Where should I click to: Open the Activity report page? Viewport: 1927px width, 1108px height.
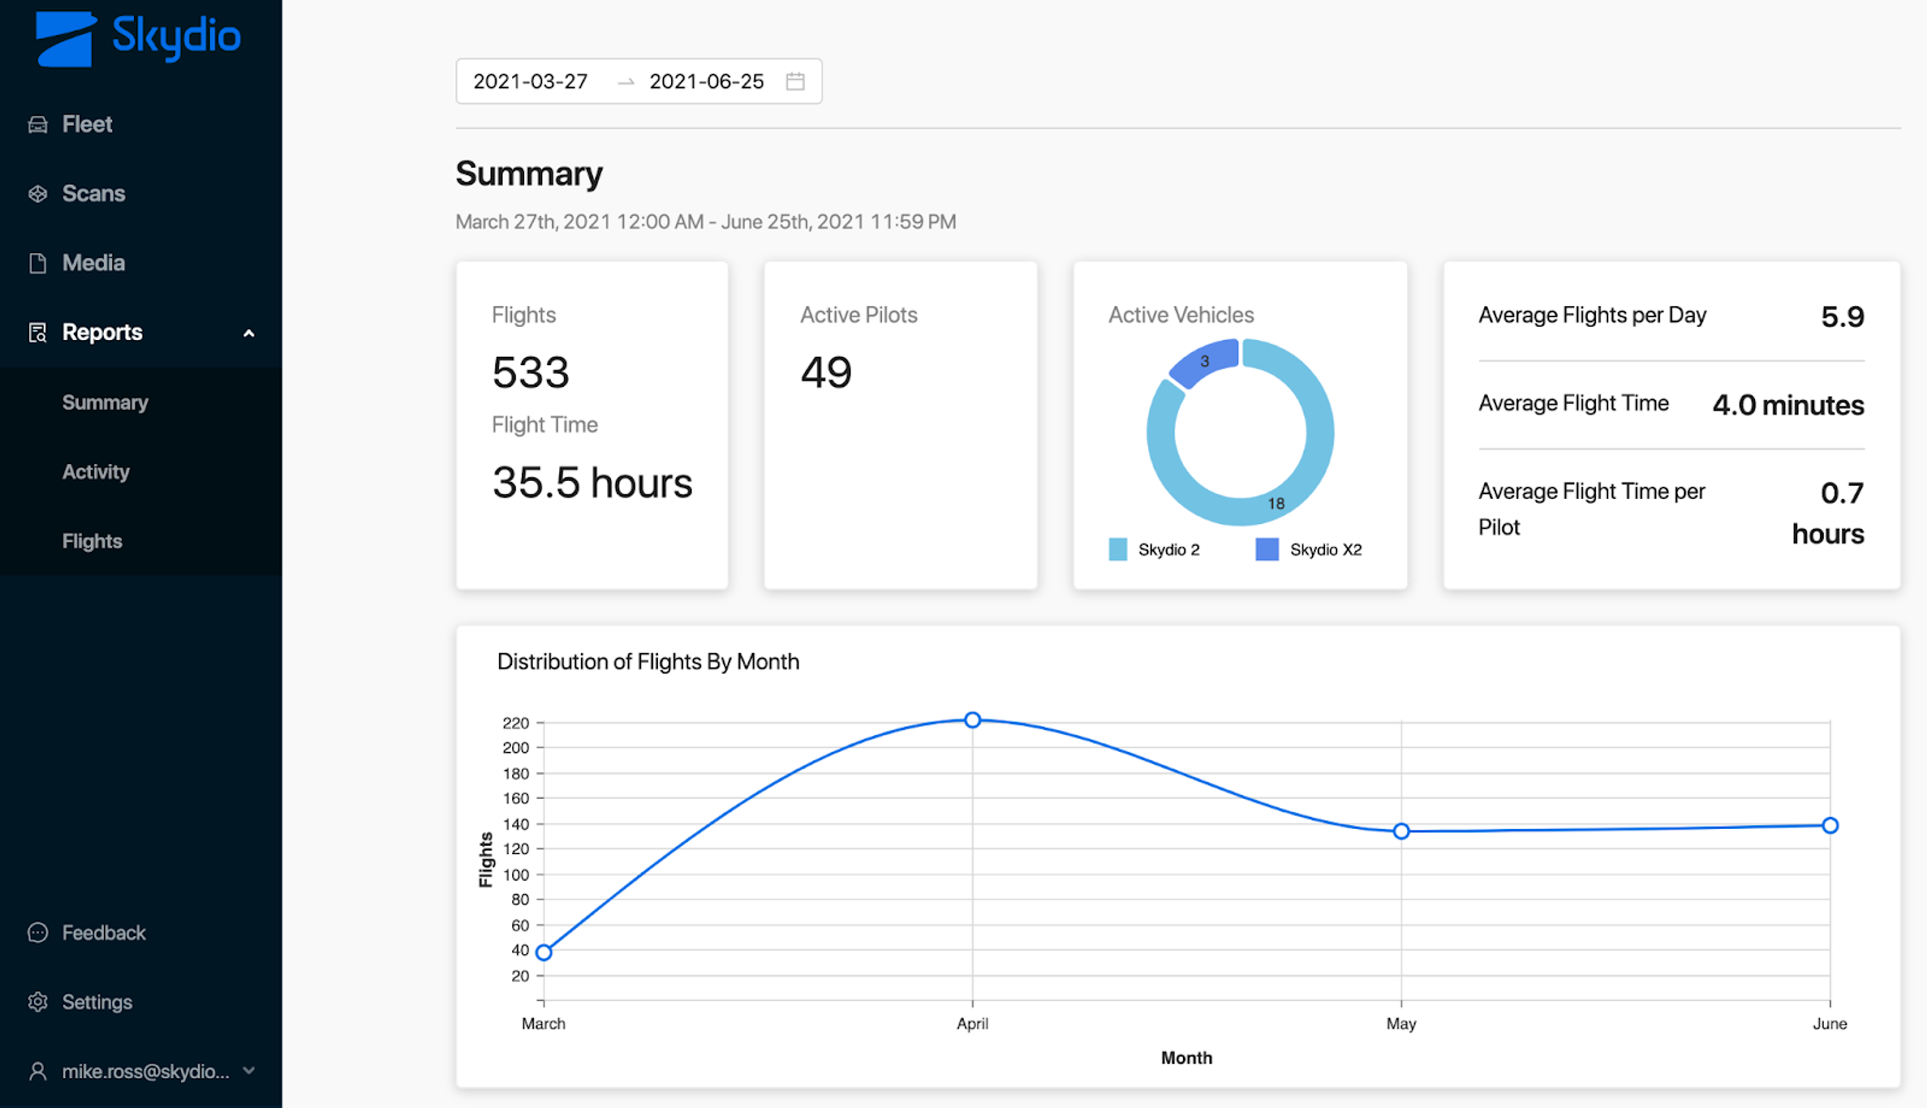coord(96,472)
